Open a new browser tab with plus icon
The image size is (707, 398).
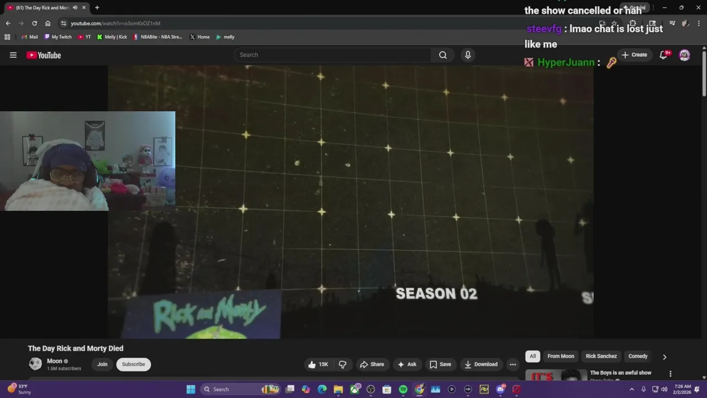97,8
